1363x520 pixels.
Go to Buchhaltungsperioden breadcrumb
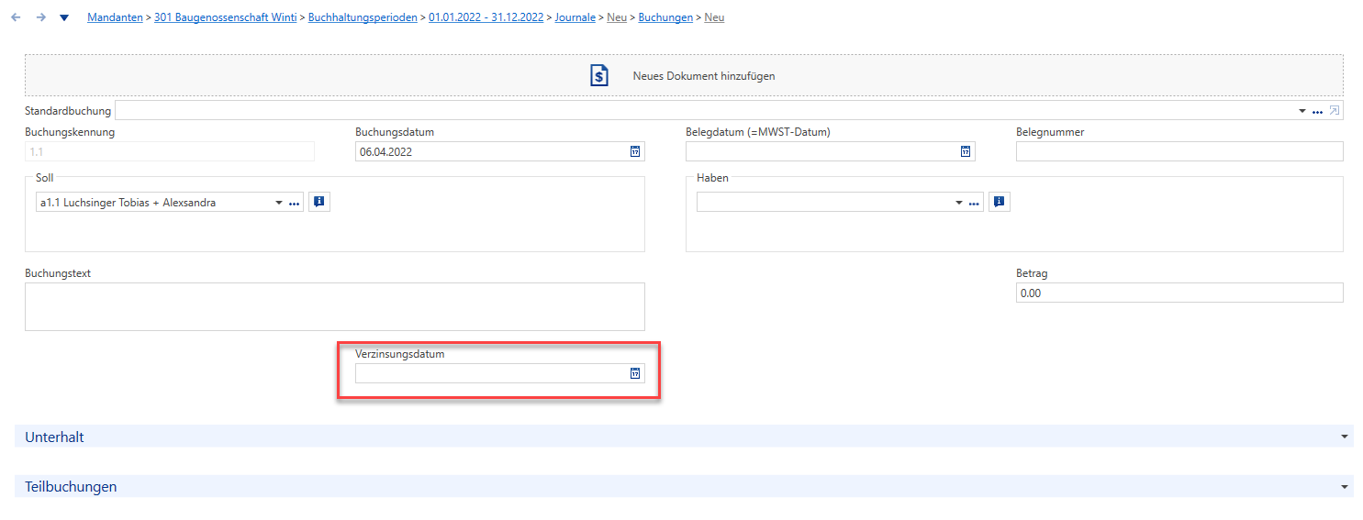coord(363,17)
